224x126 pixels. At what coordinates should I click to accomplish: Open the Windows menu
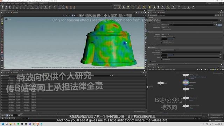point(17,3)
